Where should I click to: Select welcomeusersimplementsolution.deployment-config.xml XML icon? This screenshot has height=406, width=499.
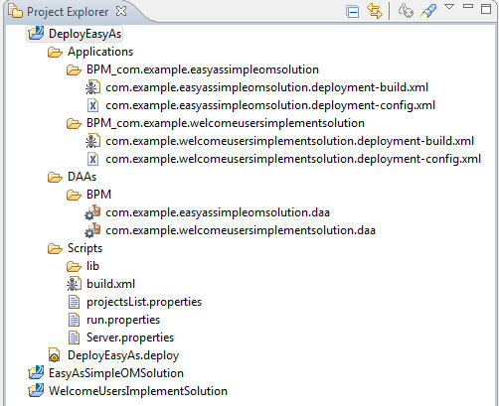click(92, 159)
